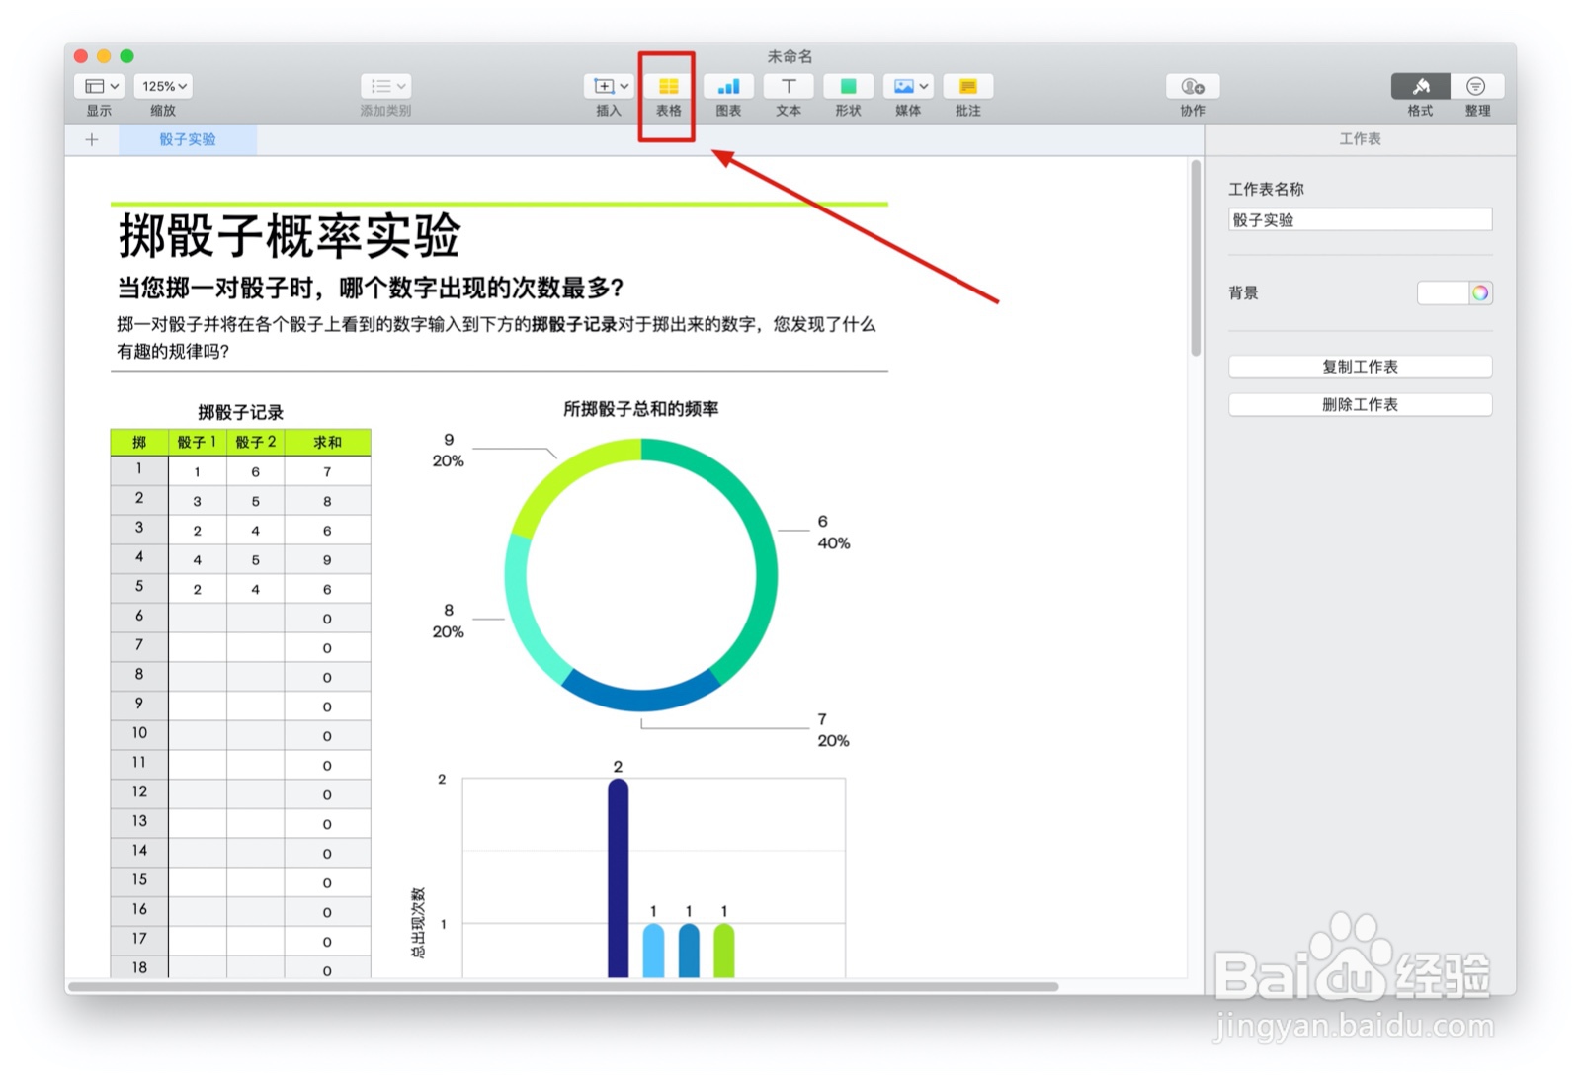Expand the 125% zoom dropdown
The width and height of the screenshot is (1581, 1080).
point(162,86)
